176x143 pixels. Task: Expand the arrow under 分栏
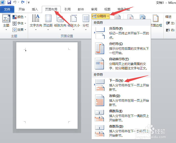coord(86,30)
